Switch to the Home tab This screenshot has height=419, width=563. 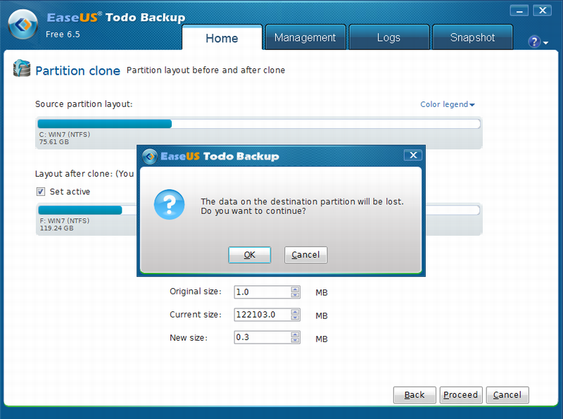pos(222,38)
